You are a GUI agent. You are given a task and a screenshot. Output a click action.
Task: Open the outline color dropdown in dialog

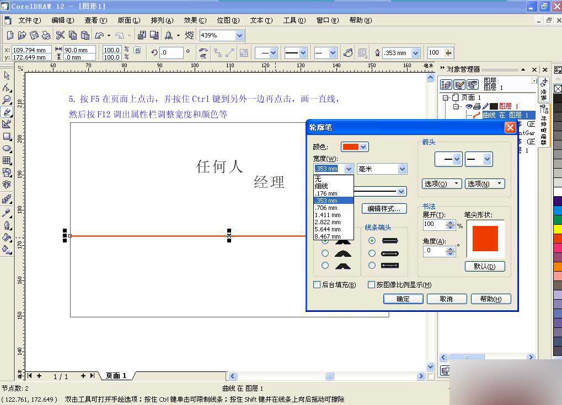pos(363,147)
